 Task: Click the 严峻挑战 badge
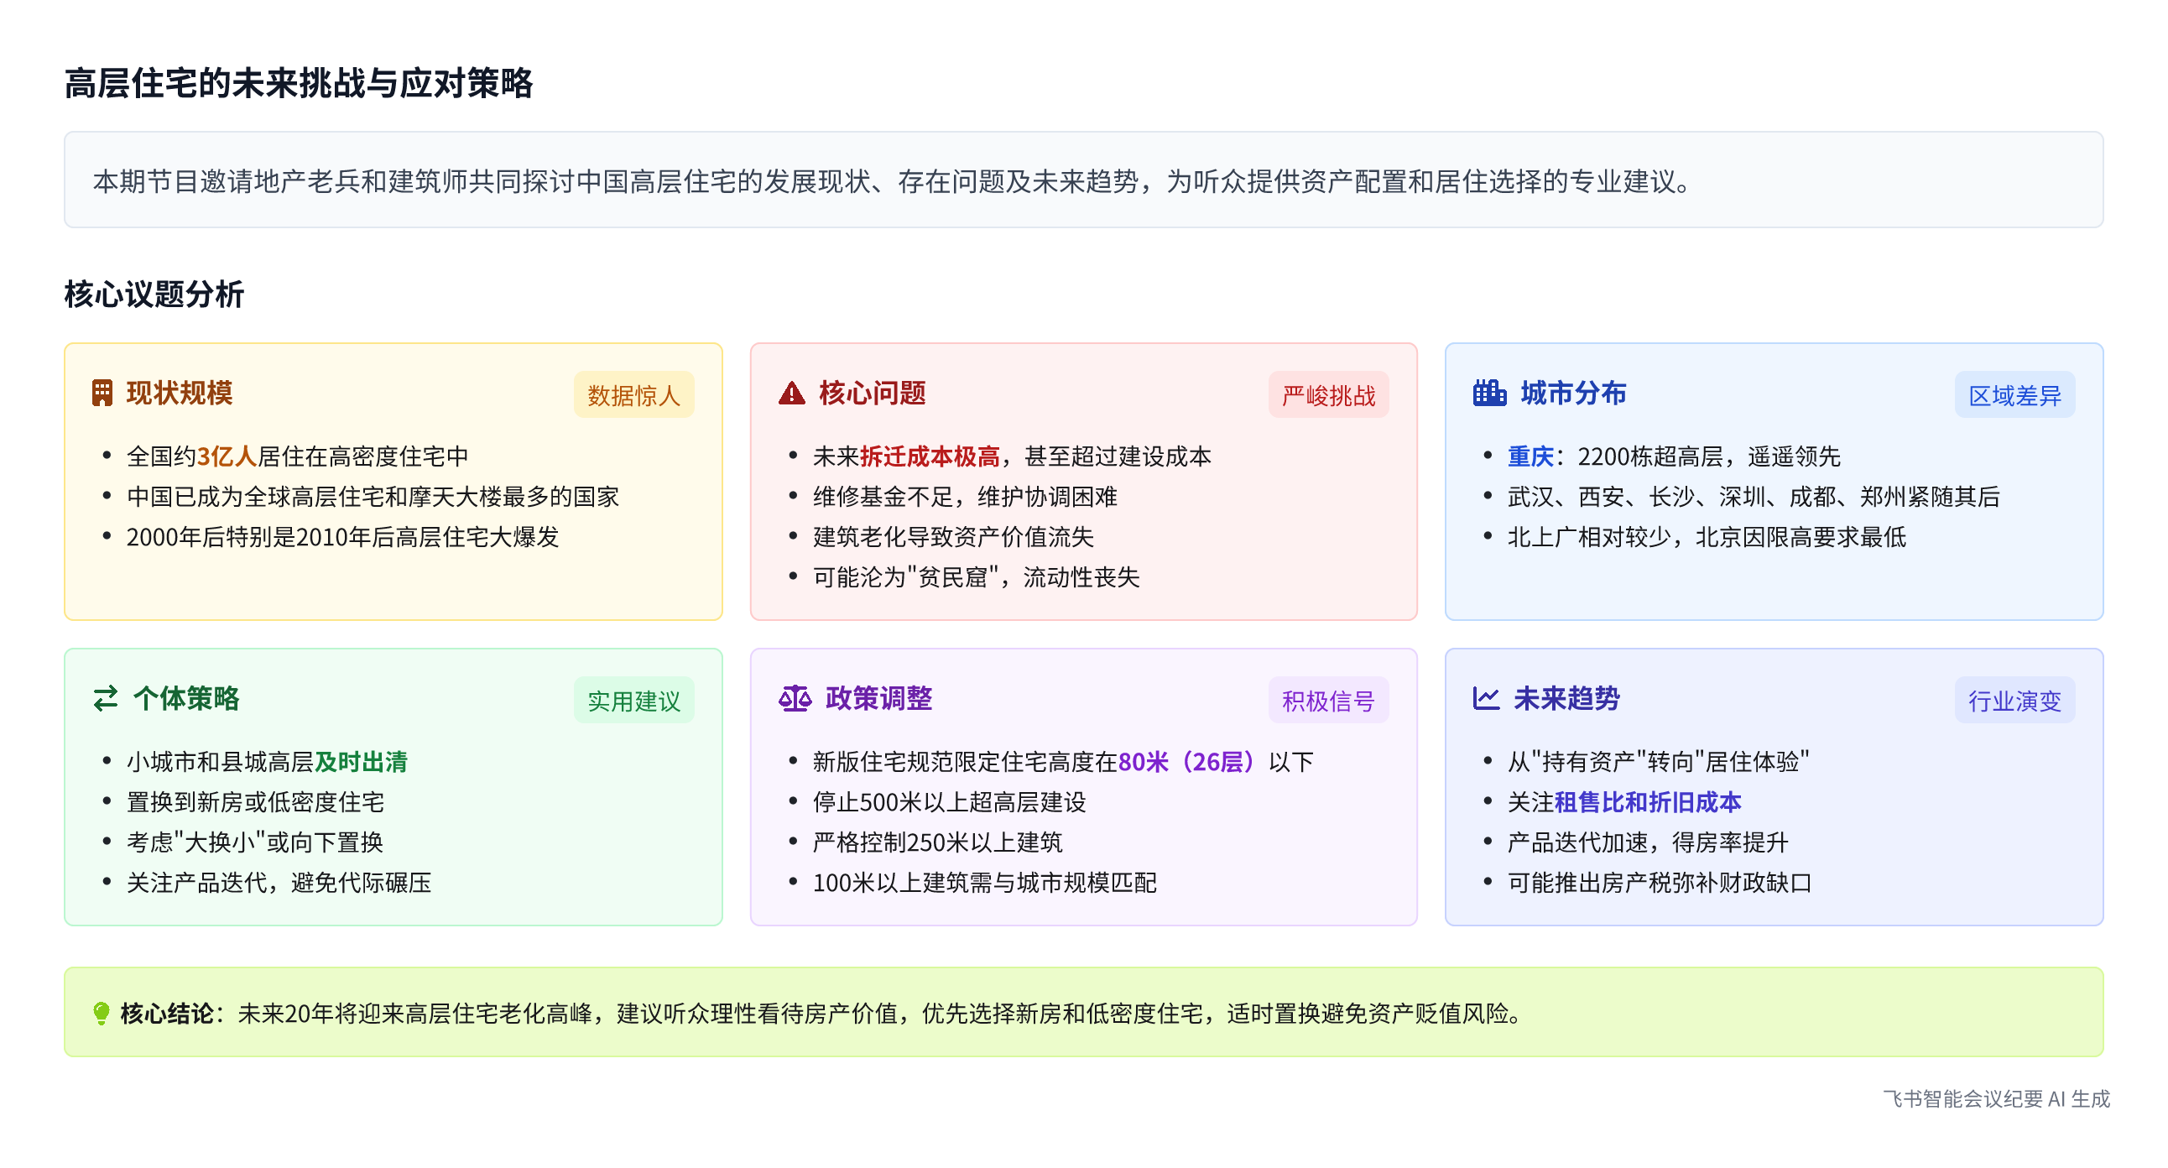pos(1327,395)
